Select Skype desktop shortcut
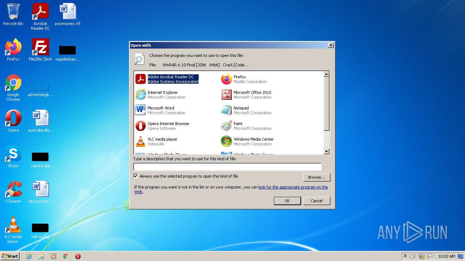Viewport: 465px width, 261px height. [x=13, y=157]
